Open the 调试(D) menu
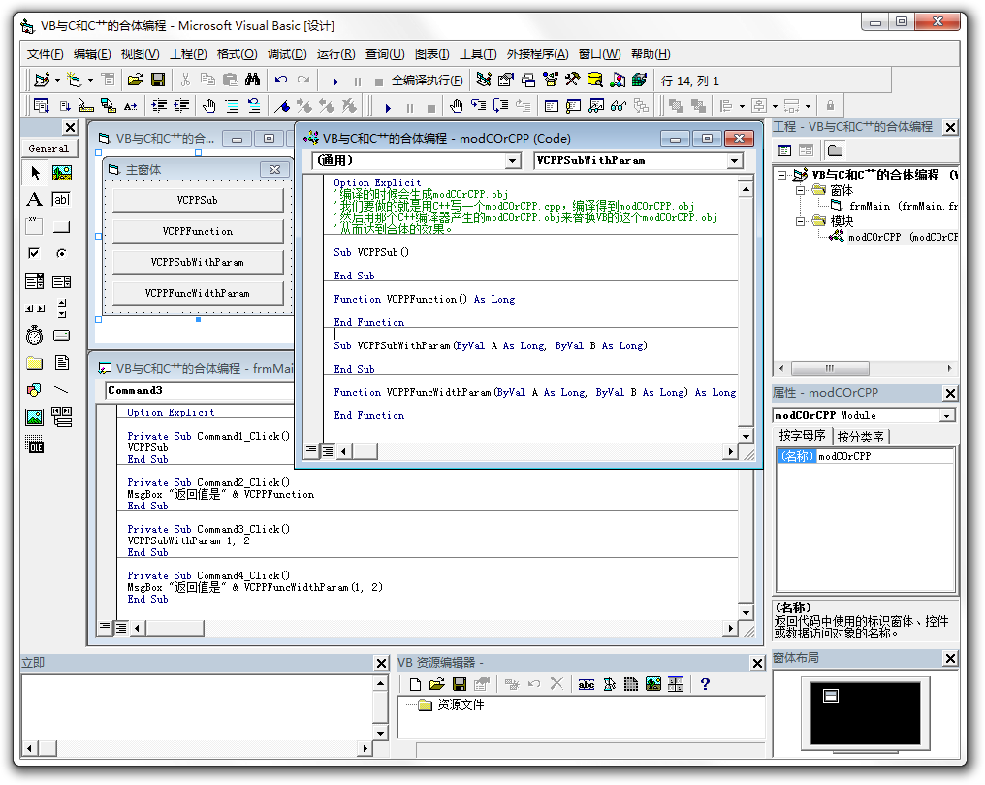 point(287,54)
